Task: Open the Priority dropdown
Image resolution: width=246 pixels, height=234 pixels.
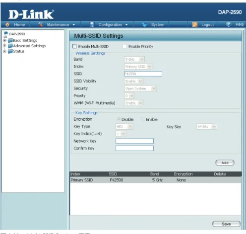Action: click(129, 96)
